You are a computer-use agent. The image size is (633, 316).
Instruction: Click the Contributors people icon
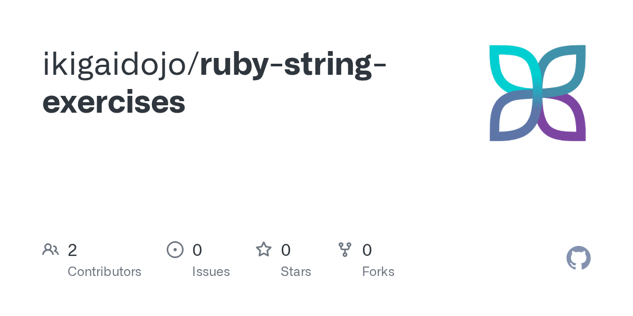click(51, 250)
